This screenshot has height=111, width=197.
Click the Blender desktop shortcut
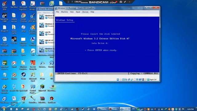coord(14,76)
